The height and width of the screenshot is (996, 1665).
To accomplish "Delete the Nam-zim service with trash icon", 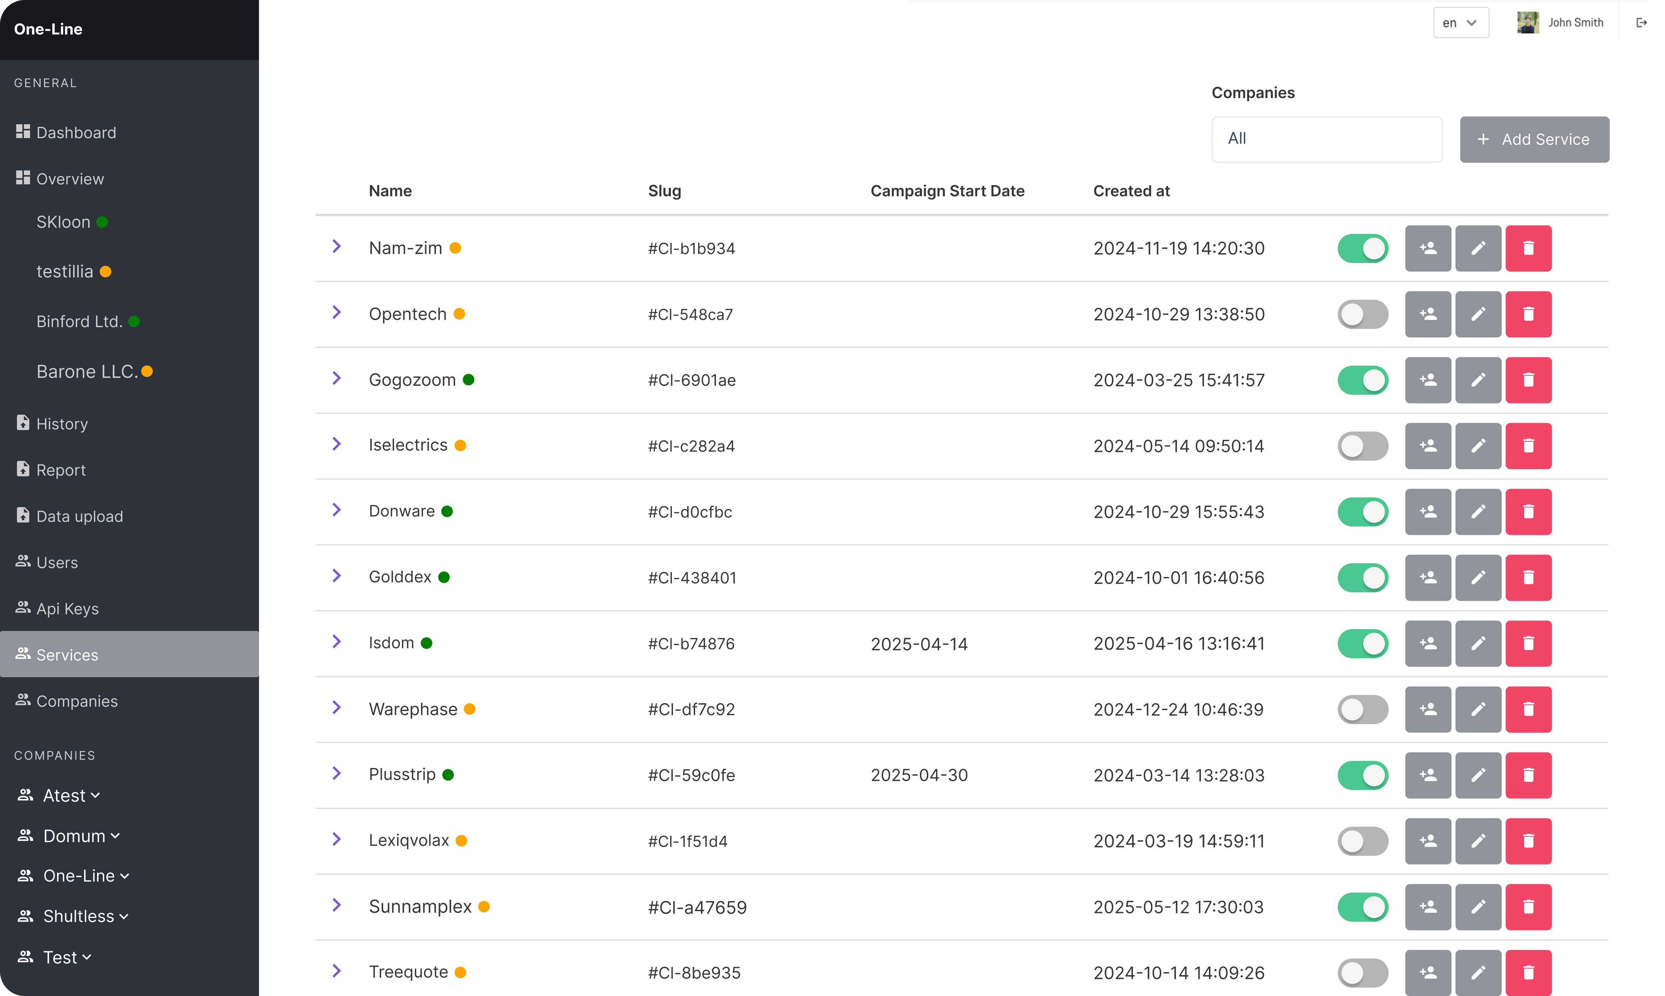I will coord(1528,248).
